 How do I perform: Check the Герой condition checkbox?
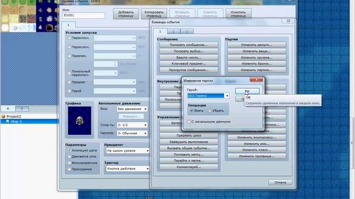[x=69, y=91]
